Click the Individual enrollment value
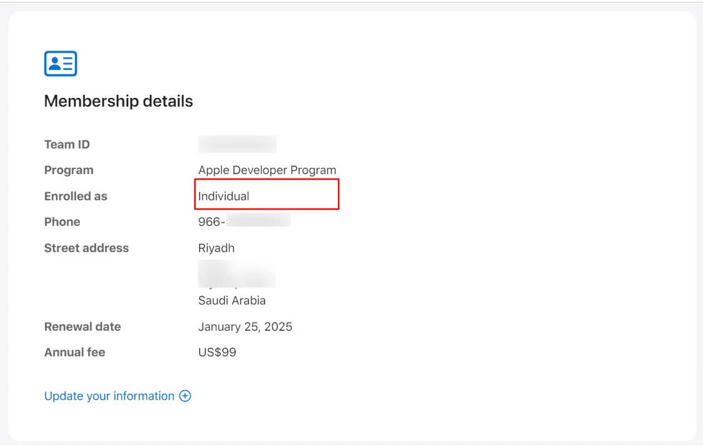This screenshot has height=445, width=703. [x=224, y=196]
